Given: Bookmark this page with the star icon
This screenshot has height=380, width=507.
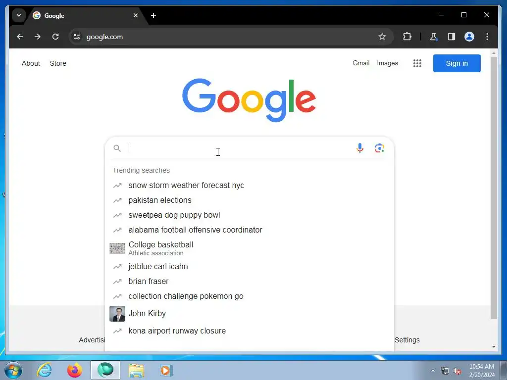Looking at the screenshot, I should pos(382,37).
